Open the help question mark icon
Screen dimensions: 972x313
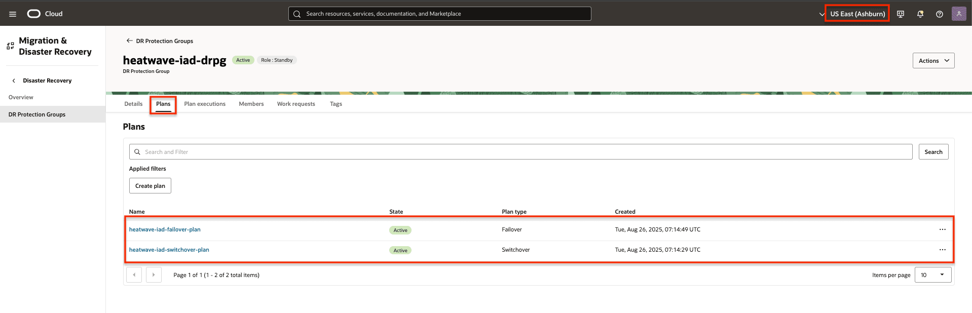[x=940, y=14]
